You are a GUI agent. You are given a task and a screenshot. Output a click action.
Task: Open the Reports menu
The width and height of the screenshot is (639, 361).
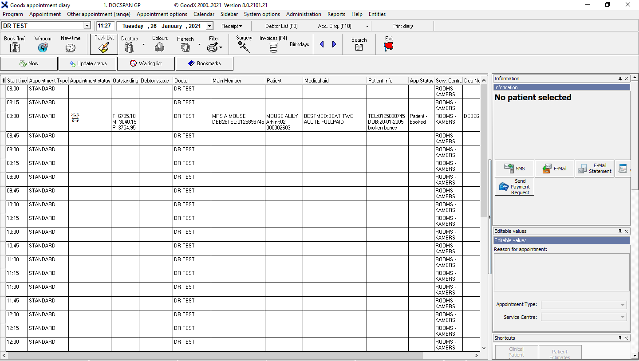(336, 14)
